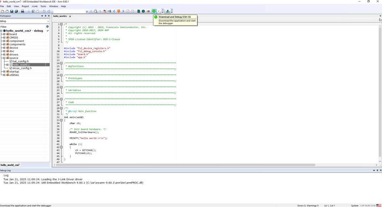Click the Save All toolbar icon
382x207 pixels.
pos(16,11)
